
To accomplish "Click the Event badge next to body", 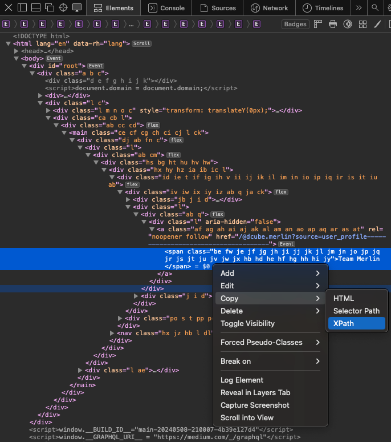I will [x=54, y=58].
